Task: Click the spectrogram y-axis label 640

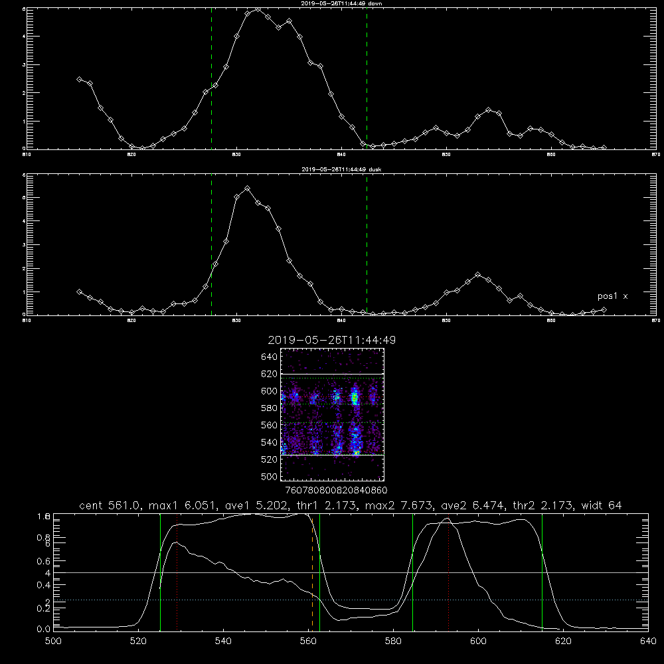Action: pyautogui.click(x=269, y=357)
